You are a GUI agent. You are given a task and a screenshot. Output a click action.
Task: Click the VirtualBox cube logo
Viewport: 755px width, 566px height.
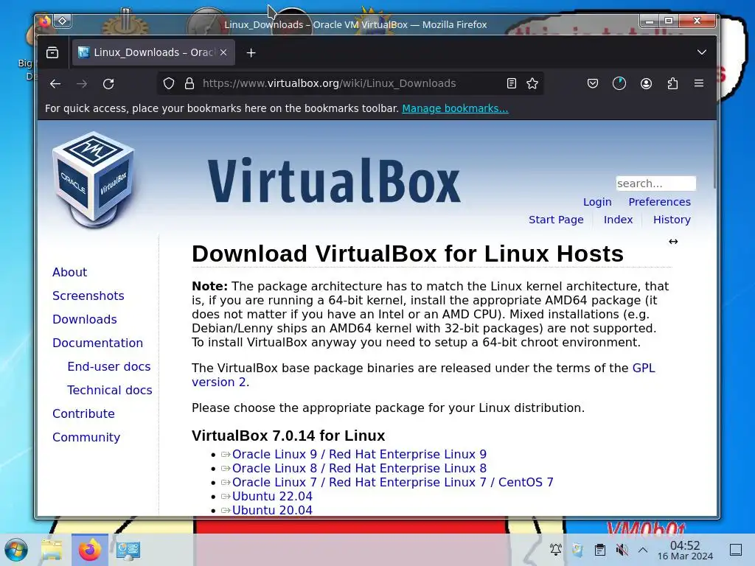coord(94,179)
